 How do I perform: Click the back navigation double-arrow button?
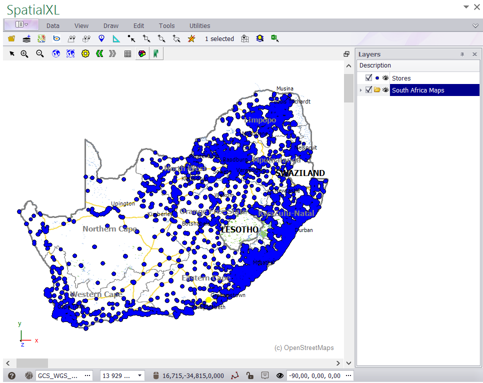click(99, 53)
